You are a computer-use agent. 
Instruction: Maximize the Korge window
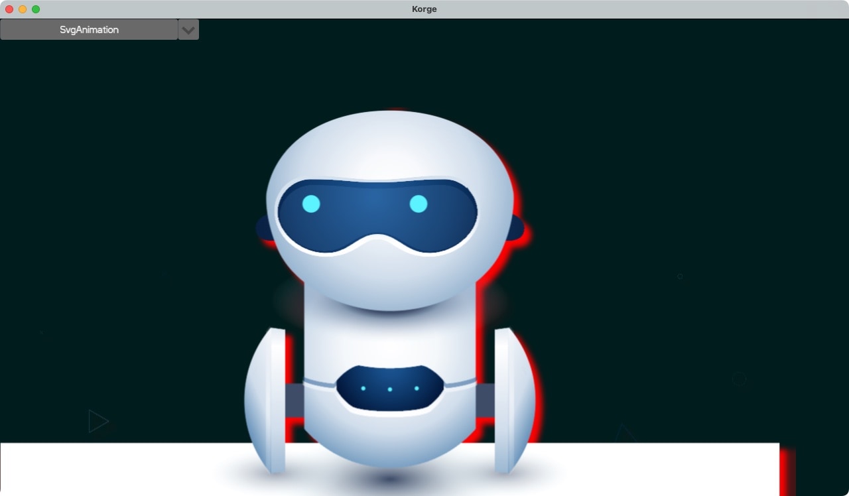tap(36, 9)
